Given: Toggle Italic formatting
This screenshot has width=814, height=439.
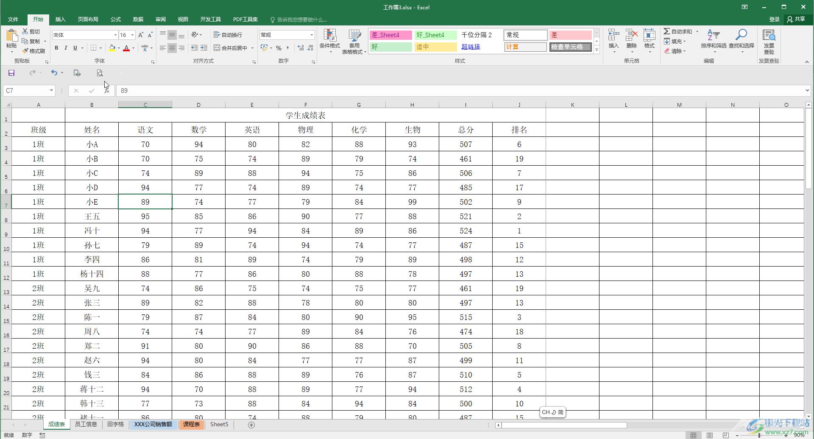Looking at the screenshot, I should (66, 48).
